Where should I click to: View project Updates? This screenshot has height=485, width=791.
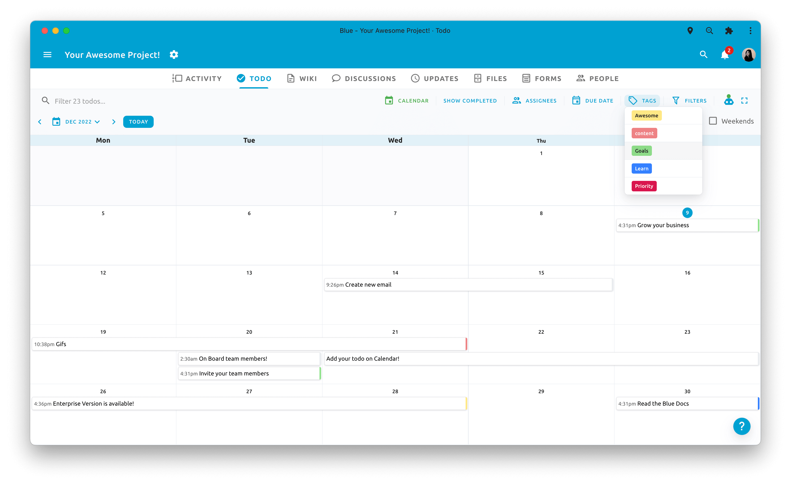tap(434, 78)
